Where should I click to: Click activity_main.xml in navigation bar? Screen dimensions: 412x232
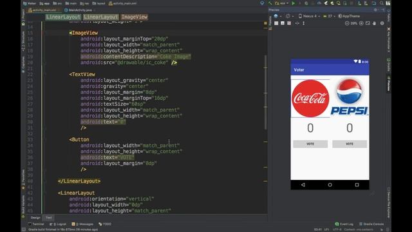(x=122, y=3)
